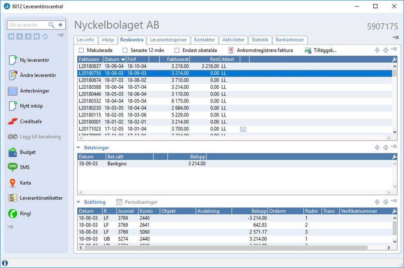
Task: Enable Endast obetalda checkbox
Action: tap(177, 50)
